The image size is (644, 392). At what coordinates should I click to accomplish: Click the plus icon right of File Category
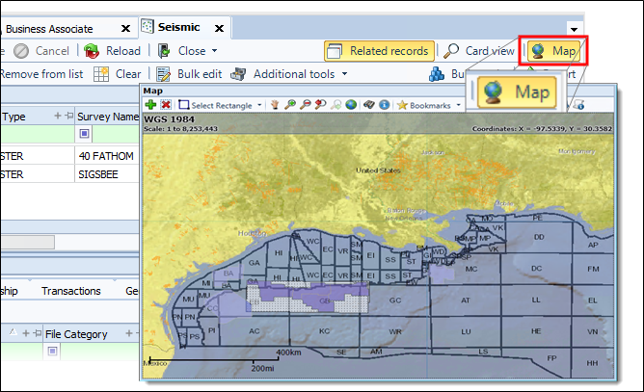[x=129, y=333]
